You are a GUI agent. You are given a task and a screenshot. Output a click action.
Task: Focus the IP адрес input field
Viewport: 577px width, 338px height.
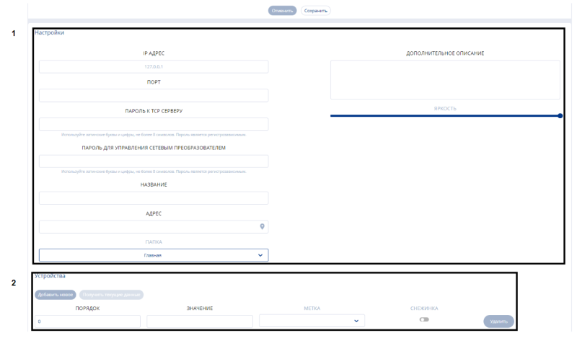tap(153, 67)
